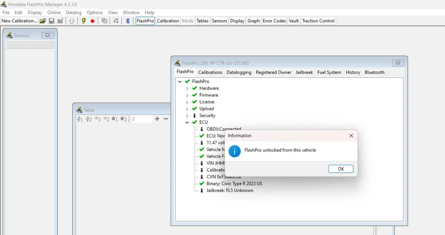The width and height of the screenshot is (445, 235).
Task: Click the save floppy disk icon
Action: [x=52, y=21]
